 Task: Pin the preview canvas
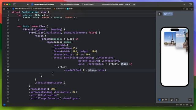160,14
